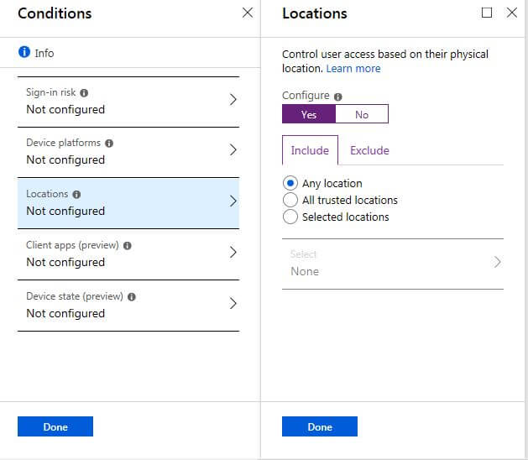Screen dimensions: 528x460
Task: Click info icon next to Device state (preview)
Action: [132, 297]
